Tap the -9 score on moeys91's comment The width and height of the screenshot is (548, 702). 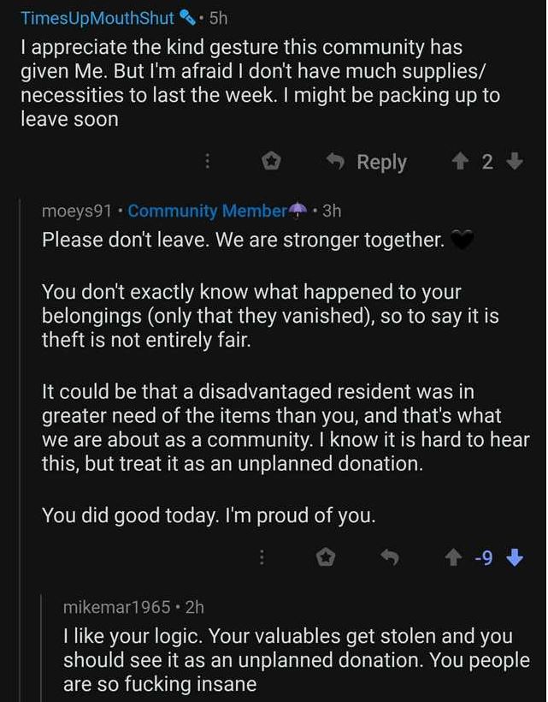tap(484, 558)
